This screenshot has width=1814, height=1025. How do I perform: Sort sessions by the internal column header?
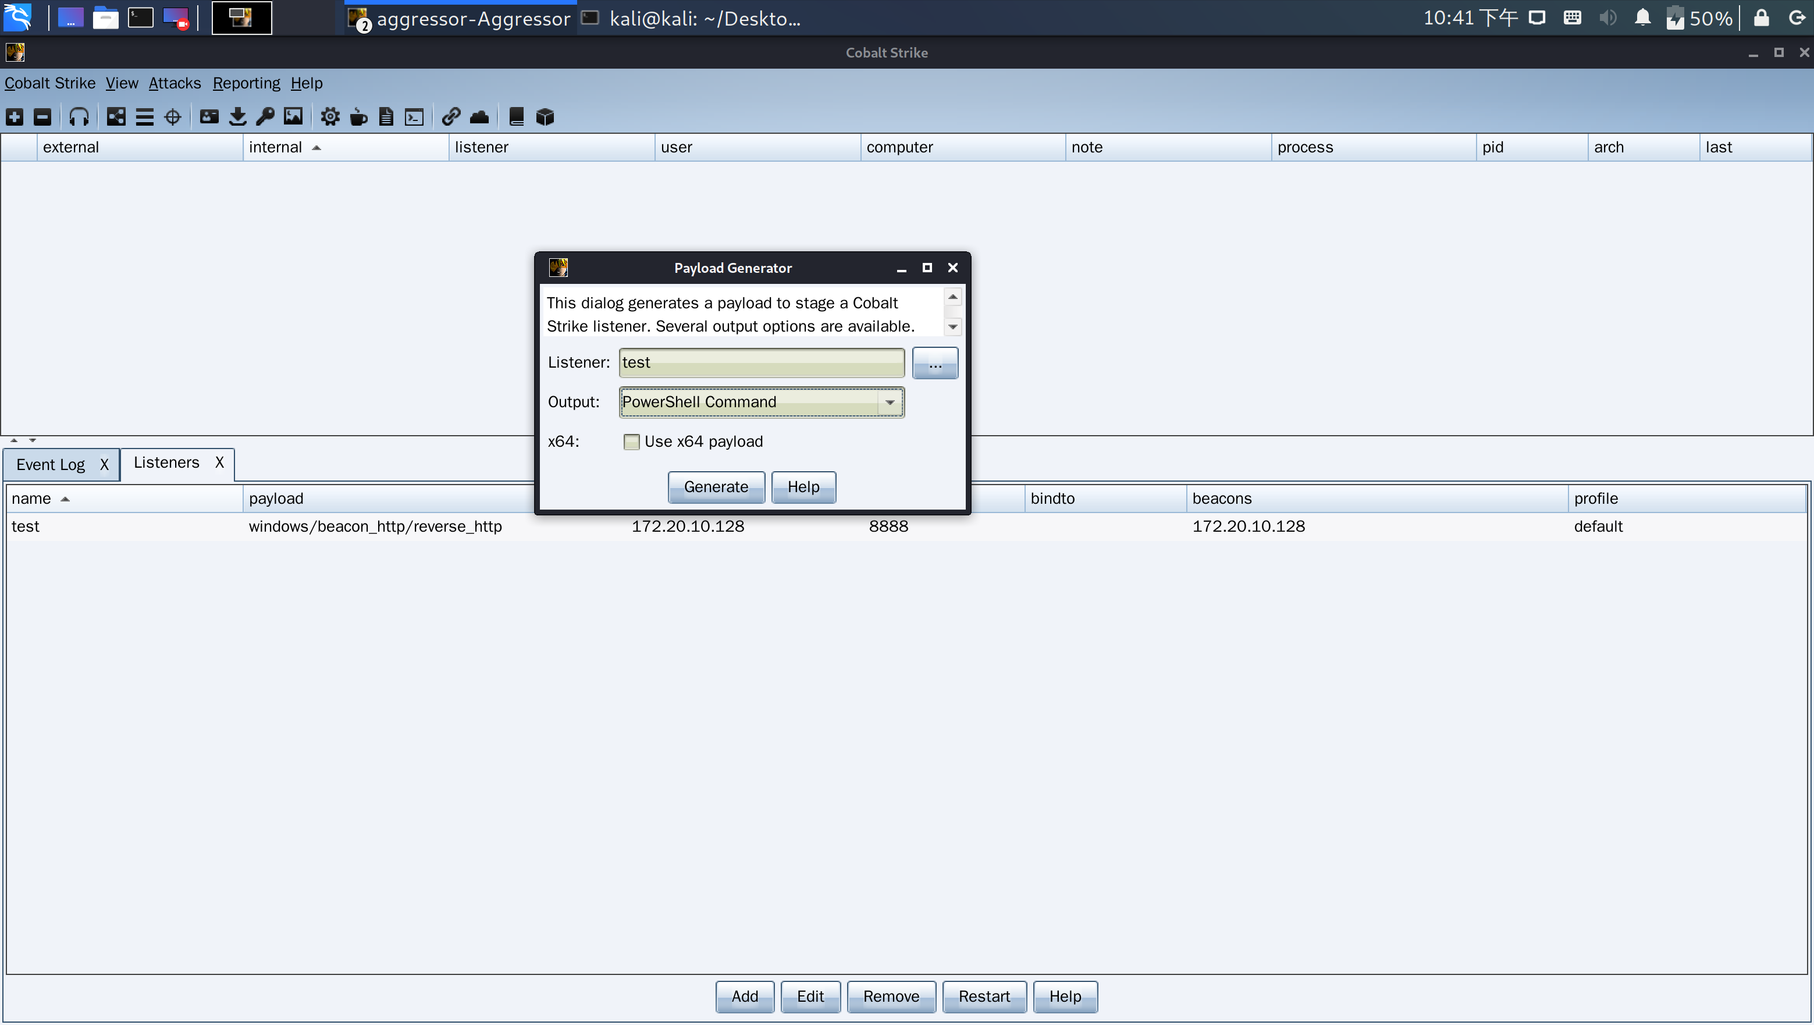pyautogui.click(x=275, y=147)
